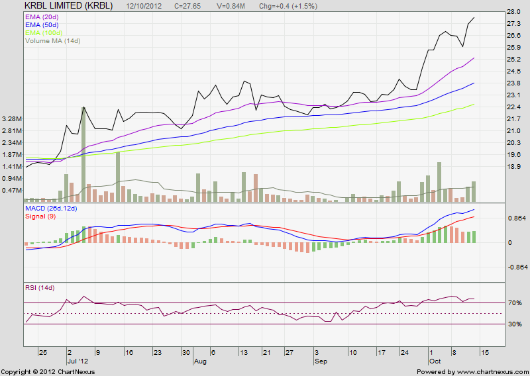
Task: Click the Jul '12 month label
Action: click(x=78, y=361)
